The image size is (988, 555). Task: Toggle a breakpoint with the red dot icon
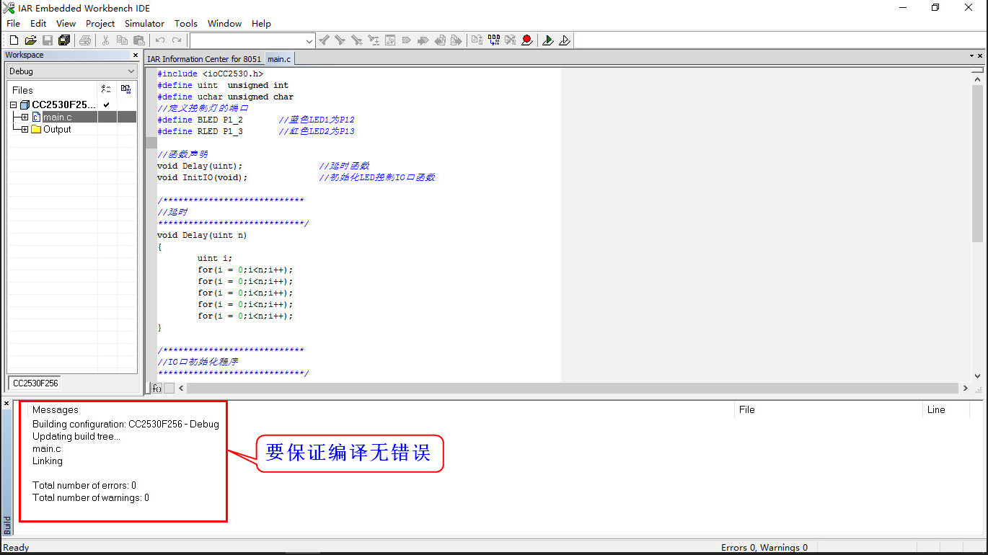(527, 40)
